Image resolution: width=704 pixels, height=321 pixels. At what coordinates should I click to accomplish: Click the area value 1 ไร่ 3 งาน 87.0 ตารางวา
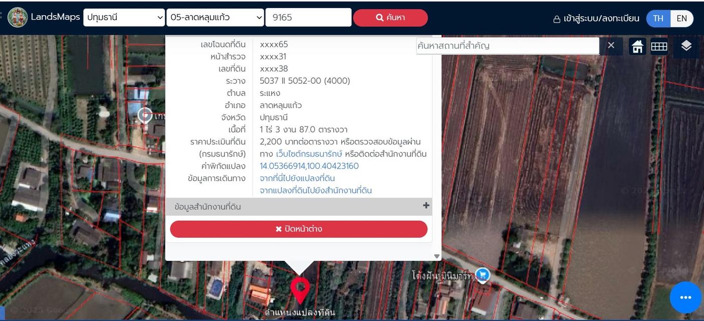[x=304, y=129]
